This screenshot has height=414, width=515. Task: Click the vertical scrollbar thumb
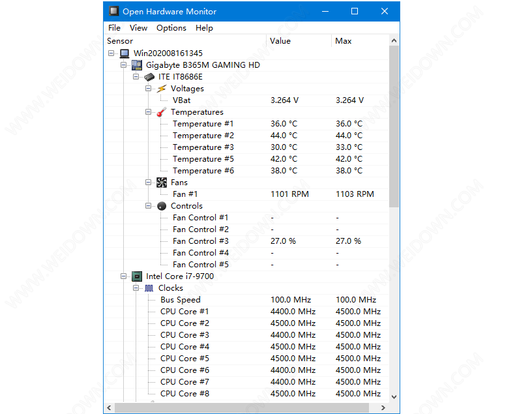(x=394, y=127)
